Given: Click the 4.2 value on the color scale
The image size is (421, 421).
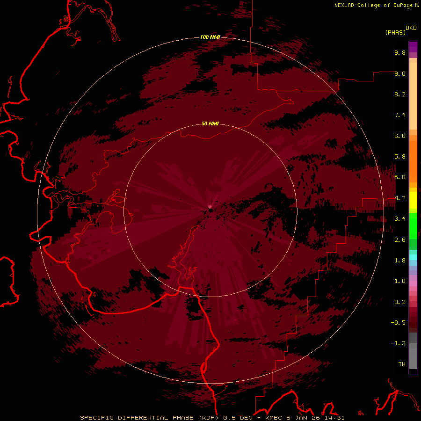Looking at the screenshot, I should [x=400, y=198].
